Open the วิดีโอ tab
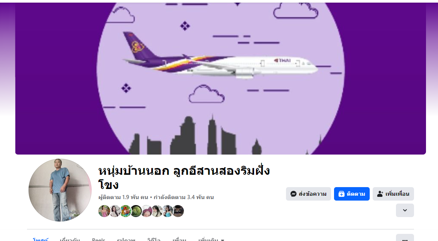 coord(154,239)
